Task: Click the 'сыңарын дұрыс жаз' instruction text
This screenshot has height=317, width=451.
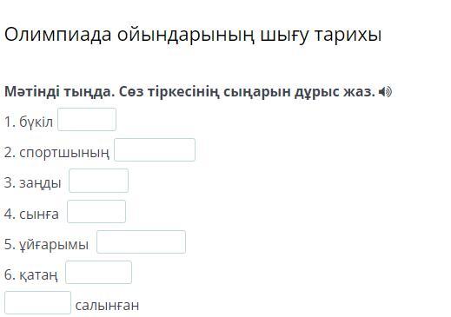Action: click(299, 92)
